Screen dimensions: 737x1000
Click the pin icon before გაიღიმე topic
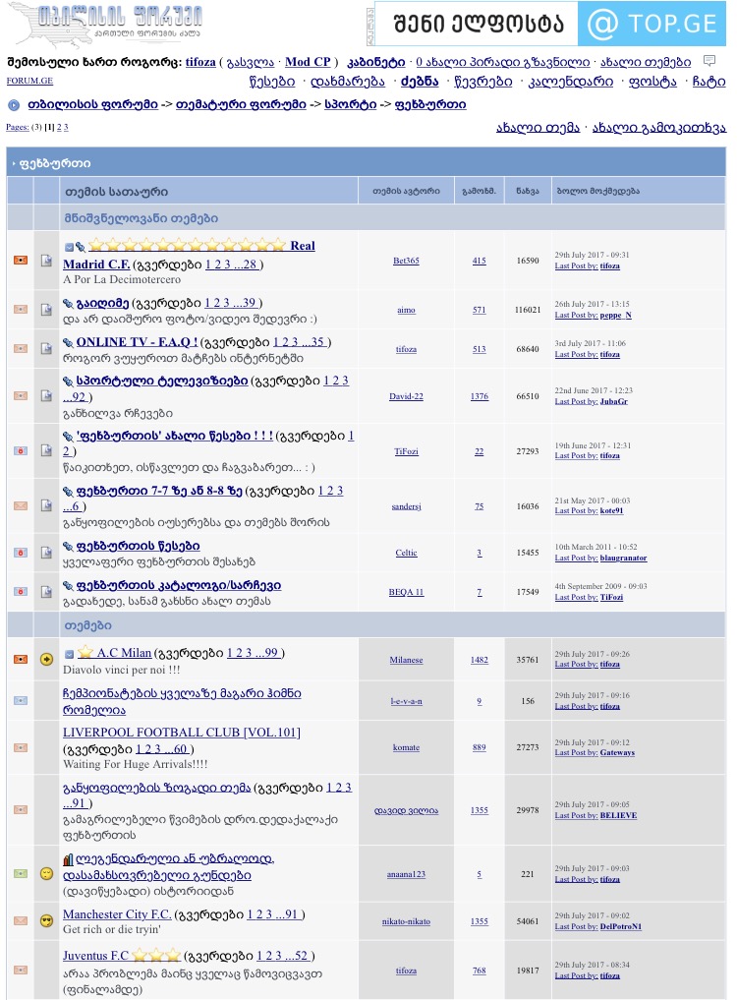(68, 304)
